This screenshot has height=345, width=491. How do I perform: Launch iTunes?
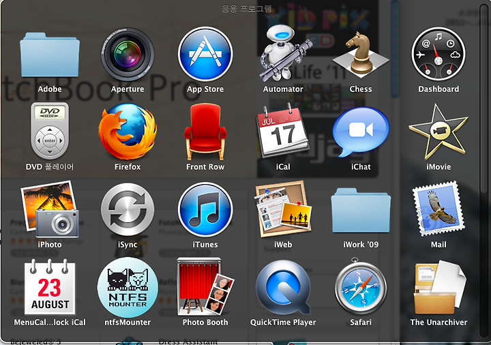coord(205,209)
